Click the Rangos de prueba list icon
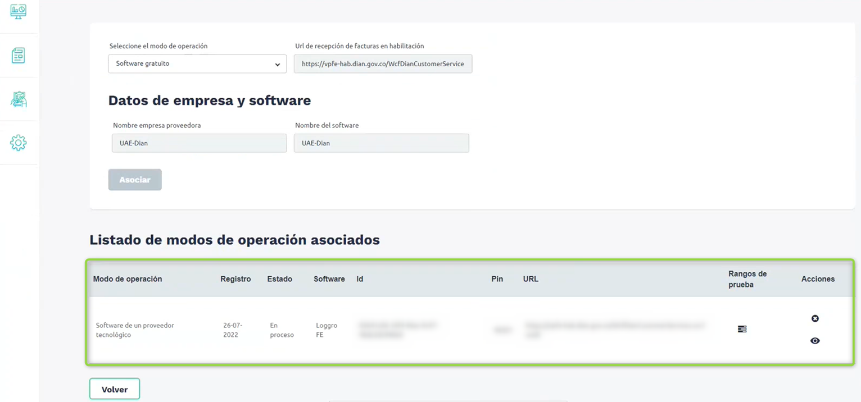This screenshot has height=402, width=861. coord(742,329)
